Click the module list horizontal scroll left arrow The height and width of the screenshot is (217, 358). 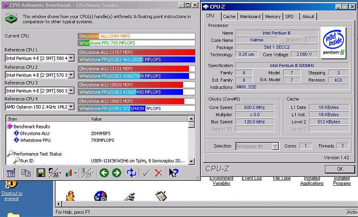tap(59, 204)
